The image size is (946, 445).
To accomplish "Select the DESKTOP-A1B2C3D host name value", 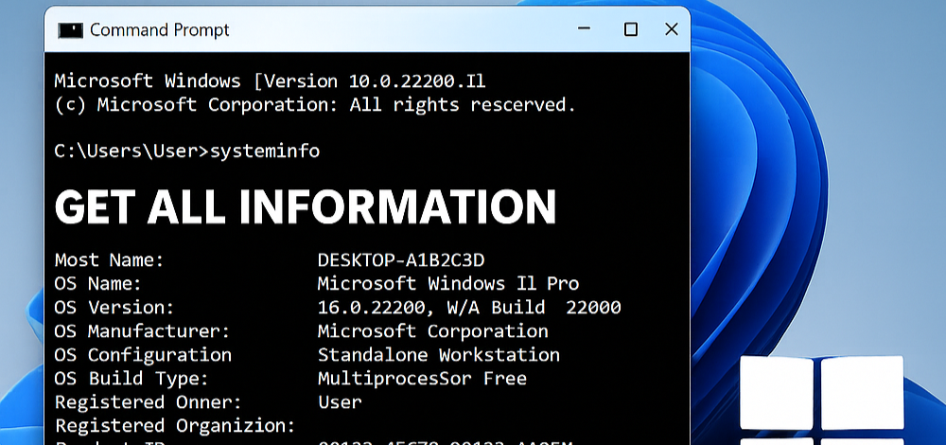I will (x=407, y=259).
